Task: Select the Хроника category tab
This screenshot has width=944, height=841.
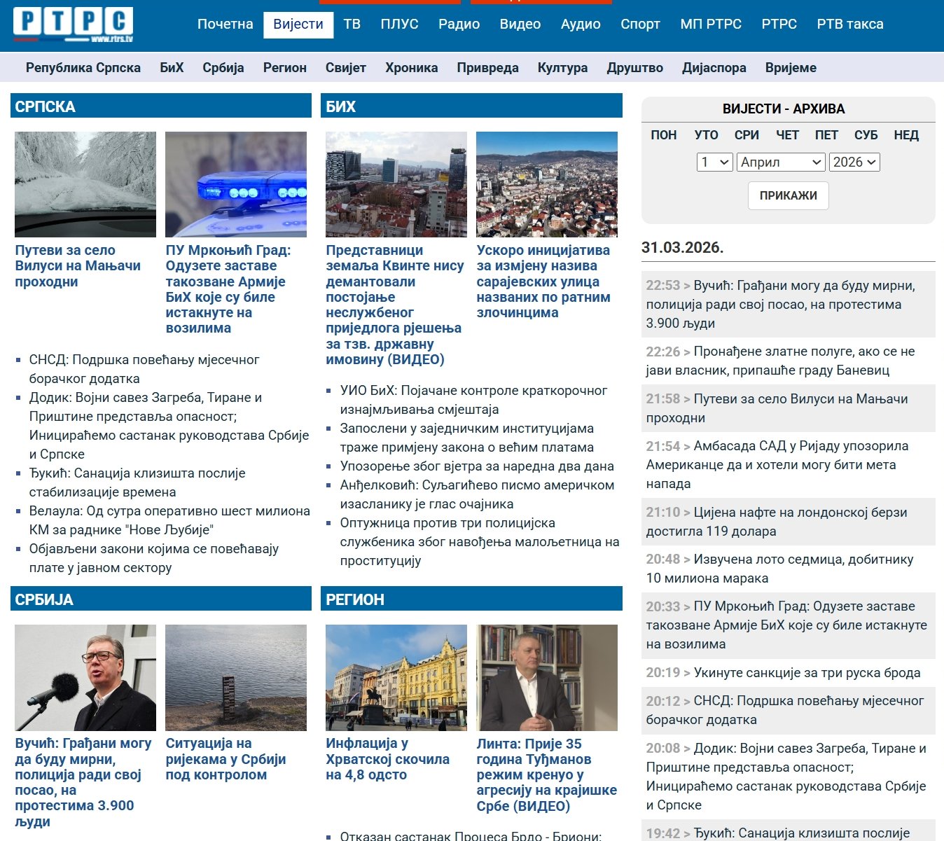Action: (x=411, y=68)
